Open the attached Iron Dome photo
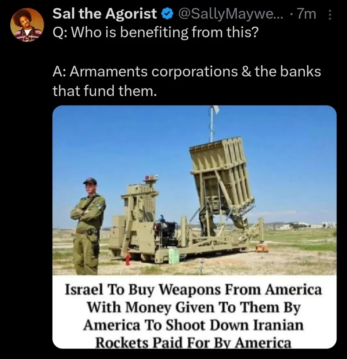The height and width of the screenshot is (359, 347). [194, 190]
